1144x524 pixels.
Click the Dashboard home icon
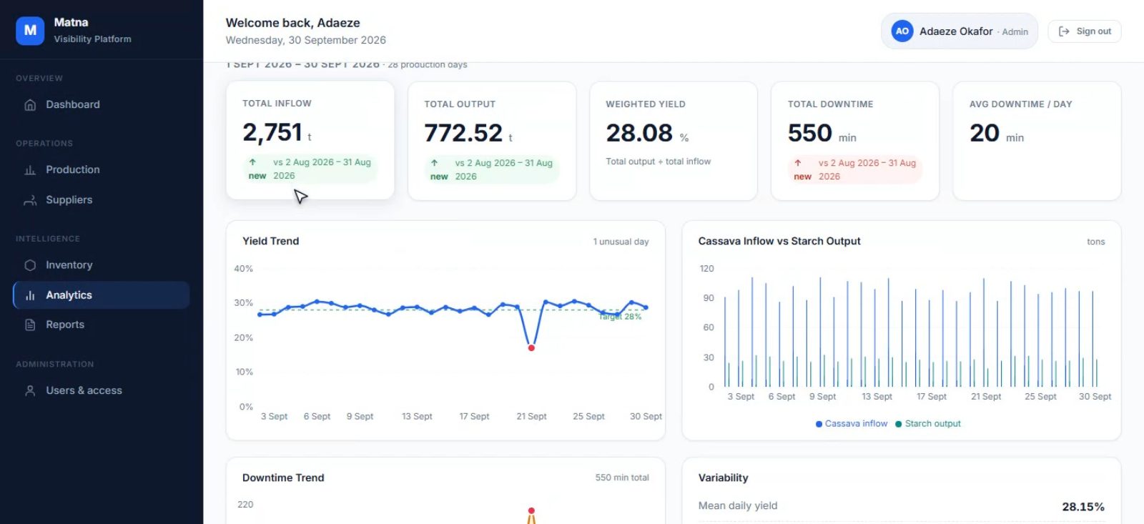pyautogui.click(x=30, y=105)
